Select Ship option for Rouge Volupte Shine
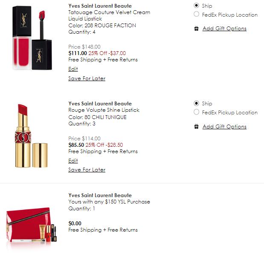 point(196,103)
